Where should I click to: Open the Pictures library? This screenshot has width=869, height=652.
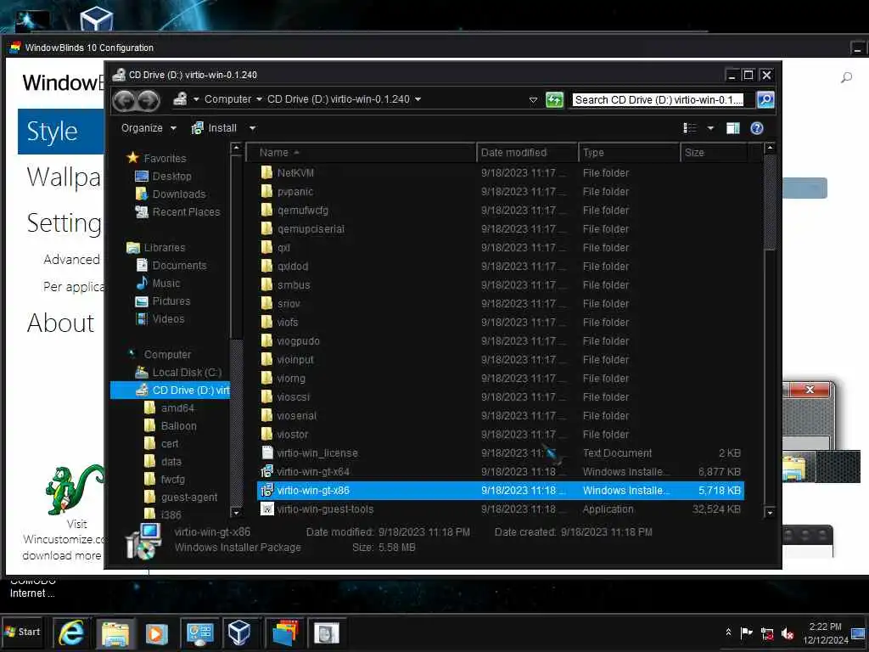pyautogui.click(x=171, y=301)
